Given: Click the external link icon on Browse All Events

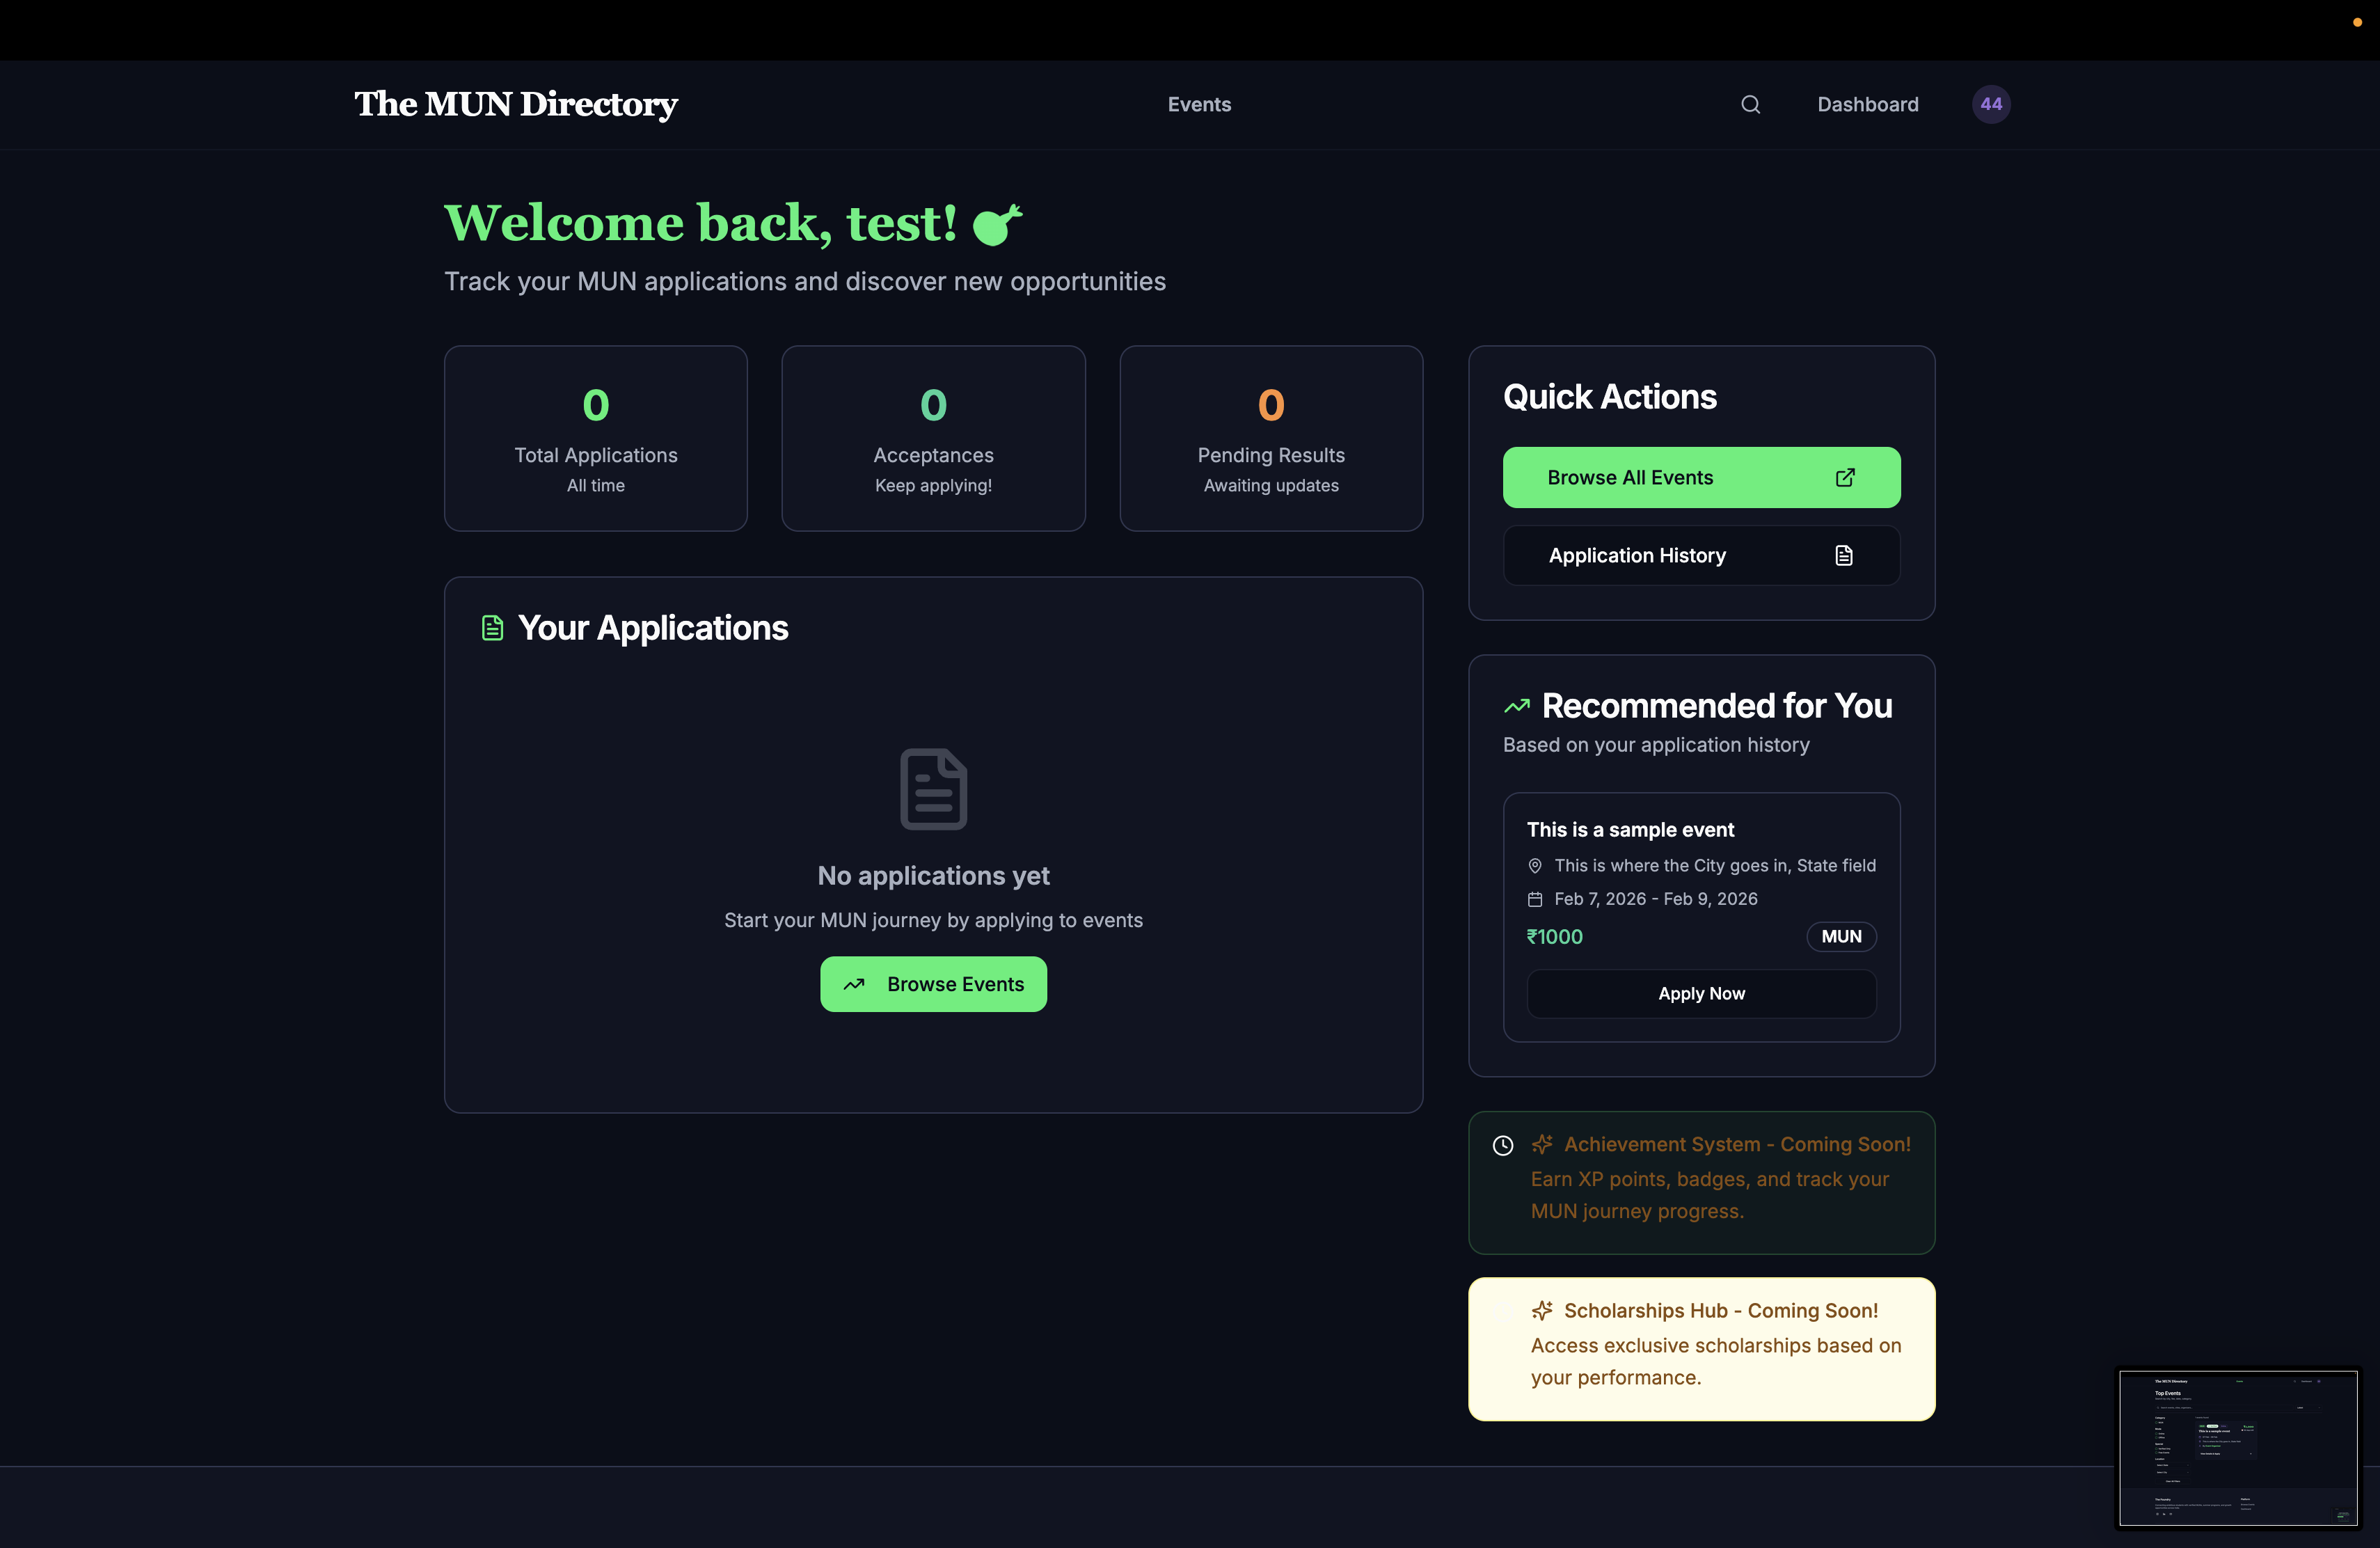Looking at the screenshot, I should (1845, 477).
